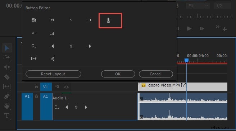Add keyframe diamond on Audio 1 track
Screen dimensions: 236x131
tap(76, 107)
